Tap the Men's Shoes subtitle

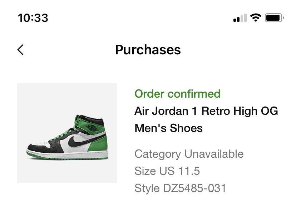tap(169, 128)
